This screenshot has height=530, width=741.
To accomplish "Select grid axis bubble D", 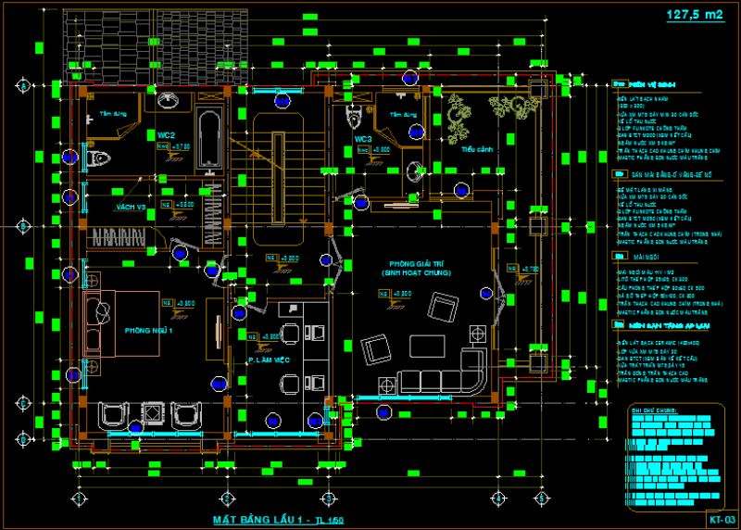I will [23, 440].
